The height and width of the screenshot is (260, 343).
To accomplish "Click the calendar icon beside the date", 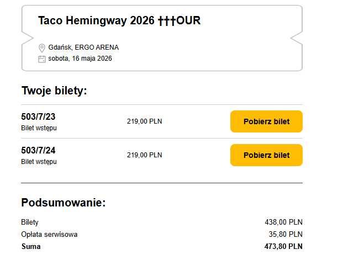I will click(x=41, y=59).
